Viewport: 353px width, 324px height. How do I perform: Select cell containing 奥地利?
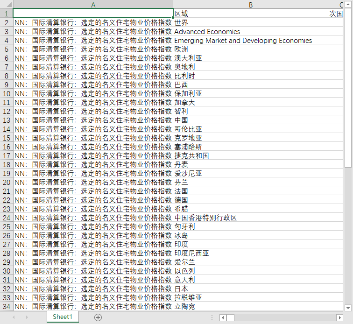251,67
